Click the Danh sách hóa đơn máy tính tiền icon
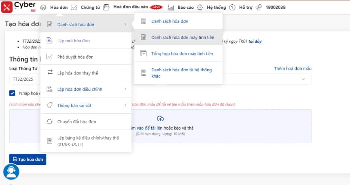This screenshot has height=185, width=350. click(143, 37)
